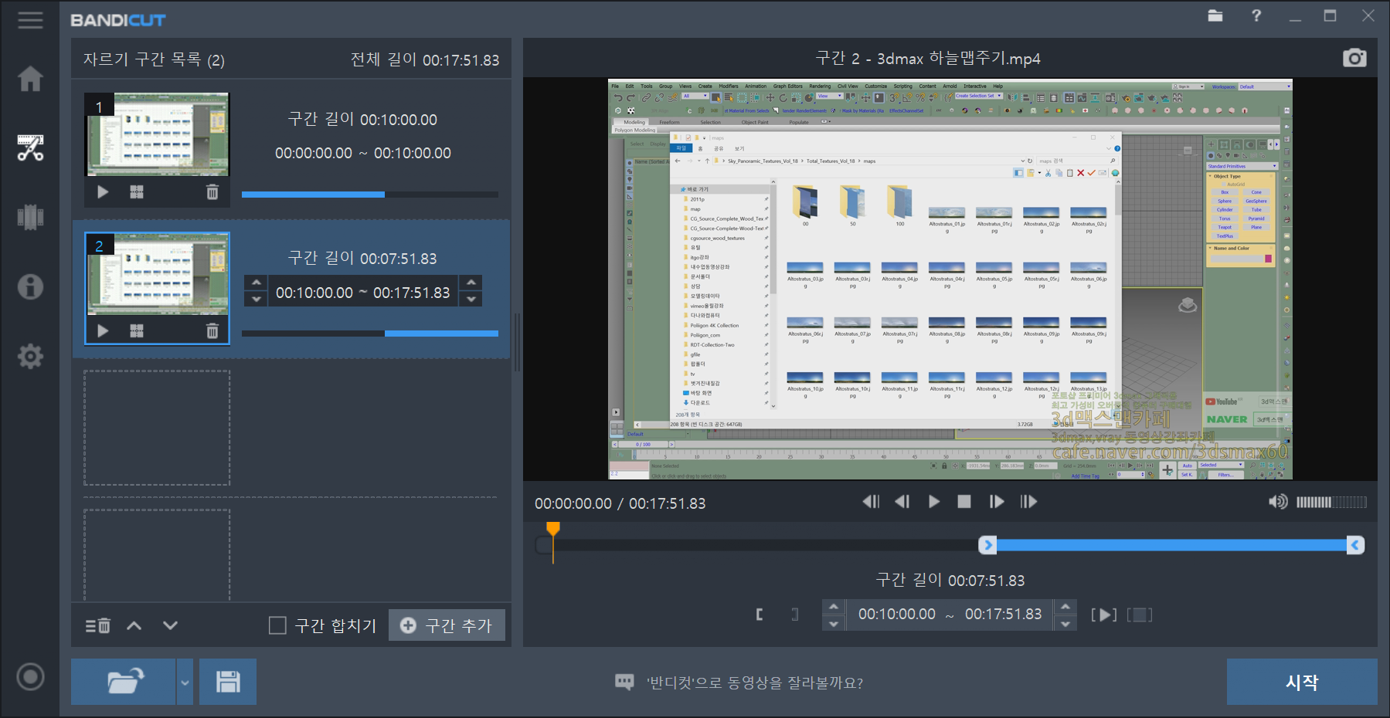This screenshot has height=718, width=1390.
Task: Open the '반디컷'으로 동영상을 잘라볼까요? link
Action: [x=755, y=682]
